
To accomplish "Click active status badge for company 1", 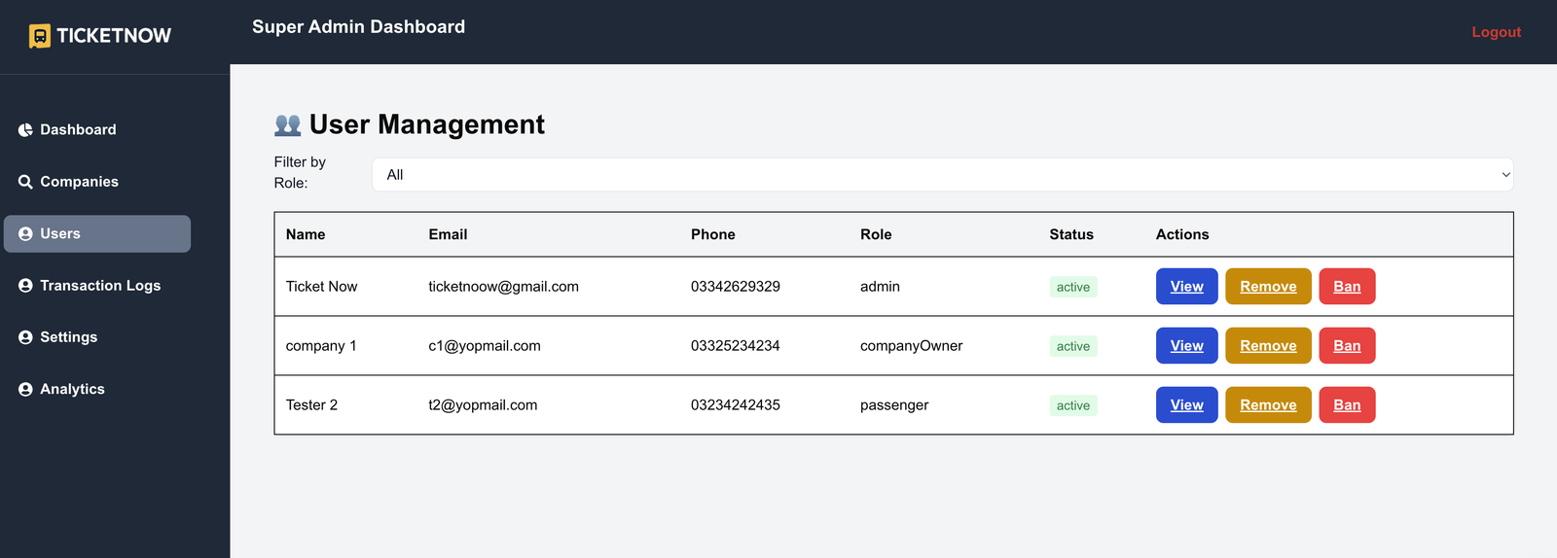I will [1073, 346].
